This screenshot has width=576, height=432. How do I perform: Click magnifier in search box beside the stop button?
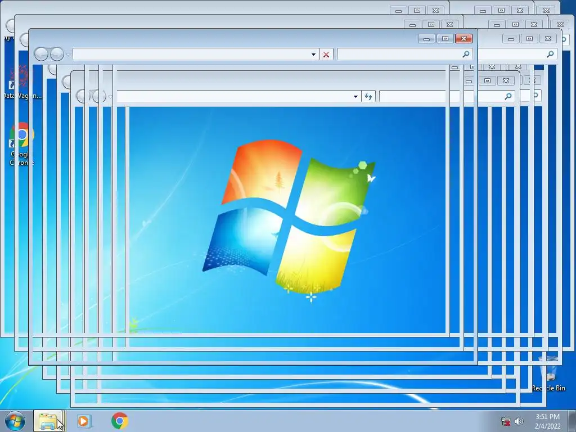pos(466,55)
